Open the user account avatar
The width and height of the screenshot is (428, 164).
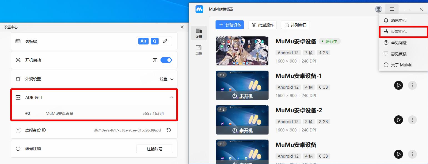378,9
